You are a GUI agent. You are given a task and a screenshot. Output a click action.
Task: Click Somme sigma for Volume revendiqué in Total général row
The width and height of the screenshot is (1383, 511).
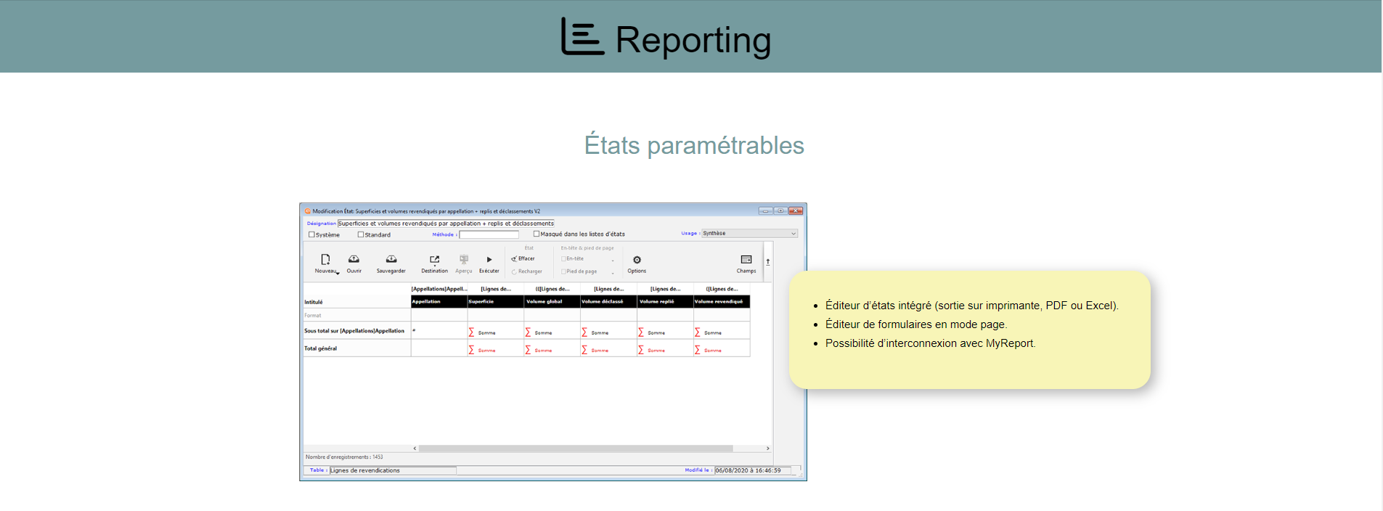[698, 350]
